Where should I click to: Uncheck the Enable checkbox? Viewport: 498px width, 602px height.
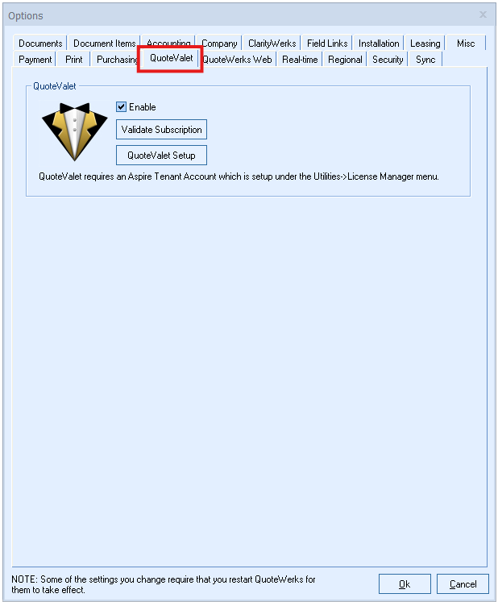(x=122, y=106)
